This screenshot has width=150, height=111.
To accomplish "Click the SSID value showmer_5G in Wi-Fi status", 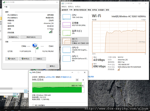I will (48, 23).
